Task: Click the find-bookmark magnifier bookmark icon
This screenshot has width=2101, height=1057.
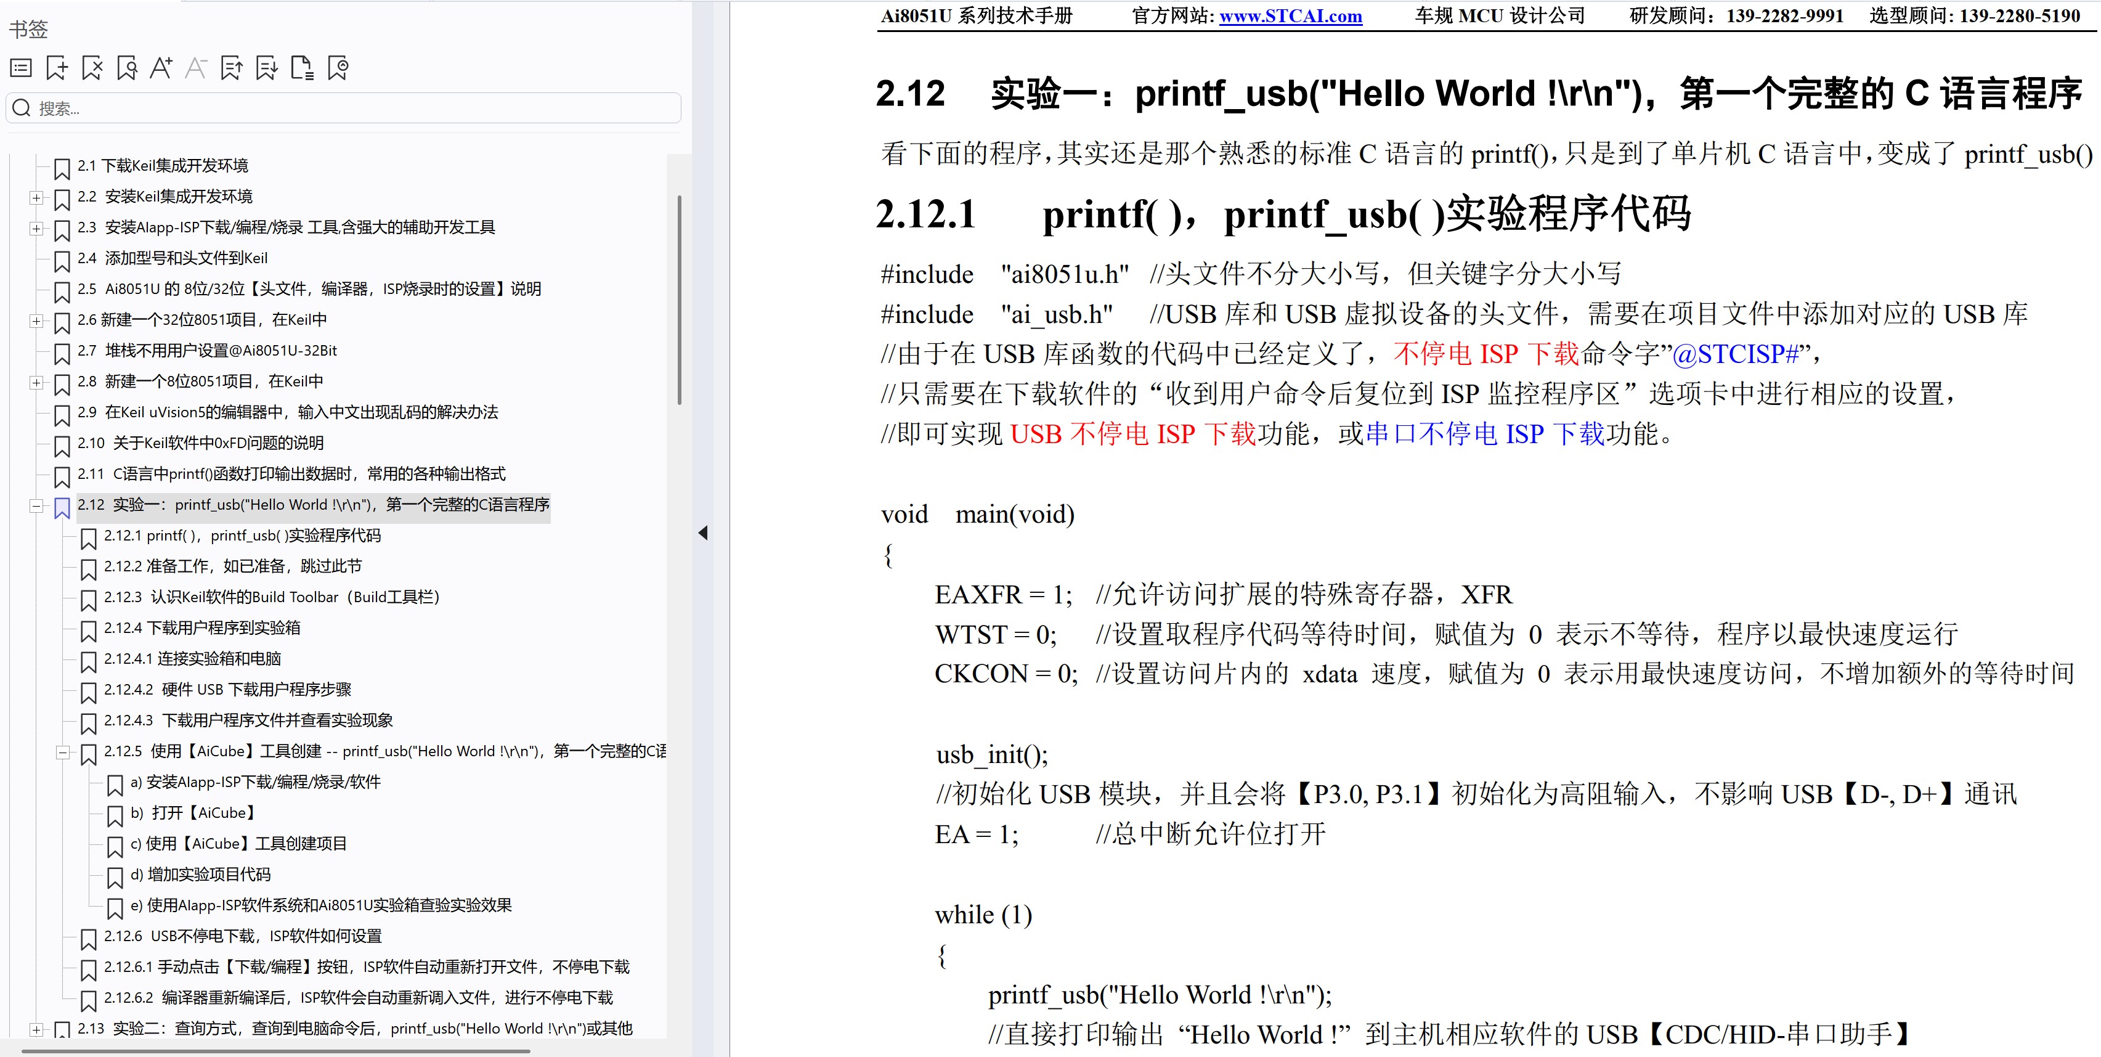Action: [x=126, y=68]
